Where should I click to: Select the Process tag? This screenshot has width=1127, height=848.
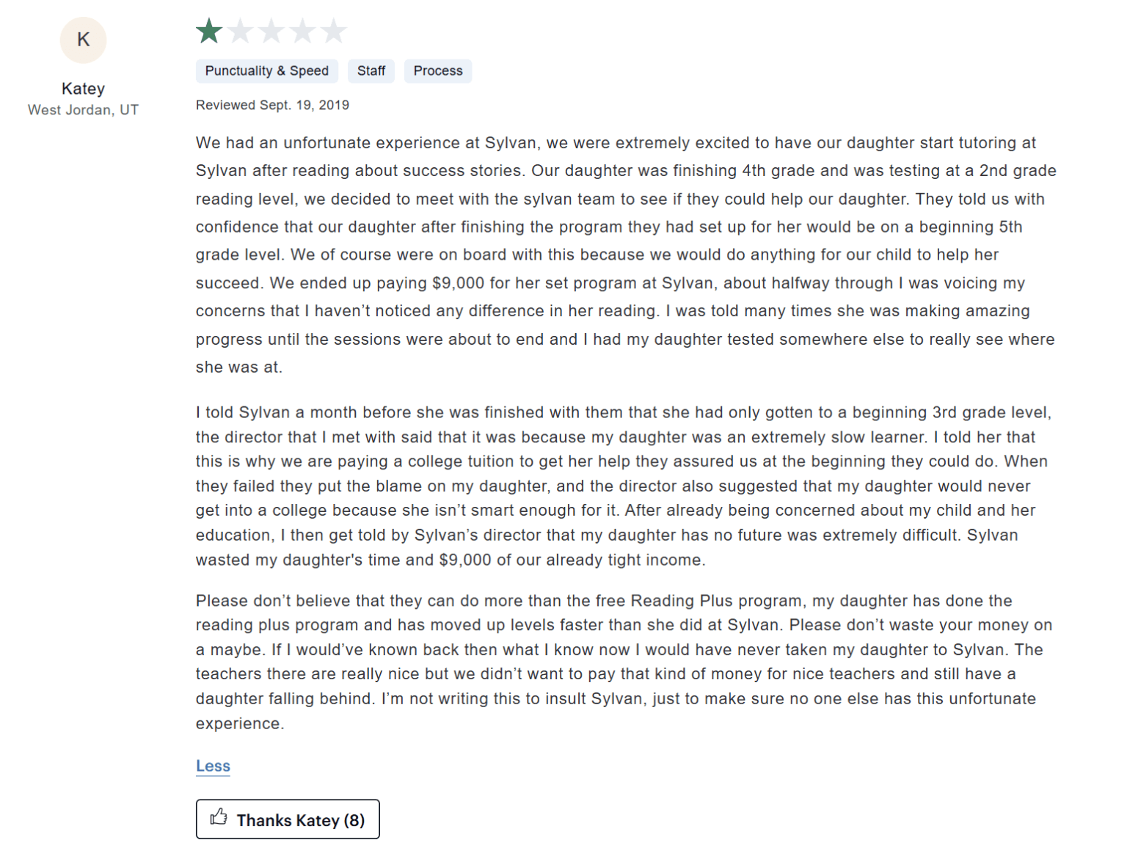click(437, 71)
